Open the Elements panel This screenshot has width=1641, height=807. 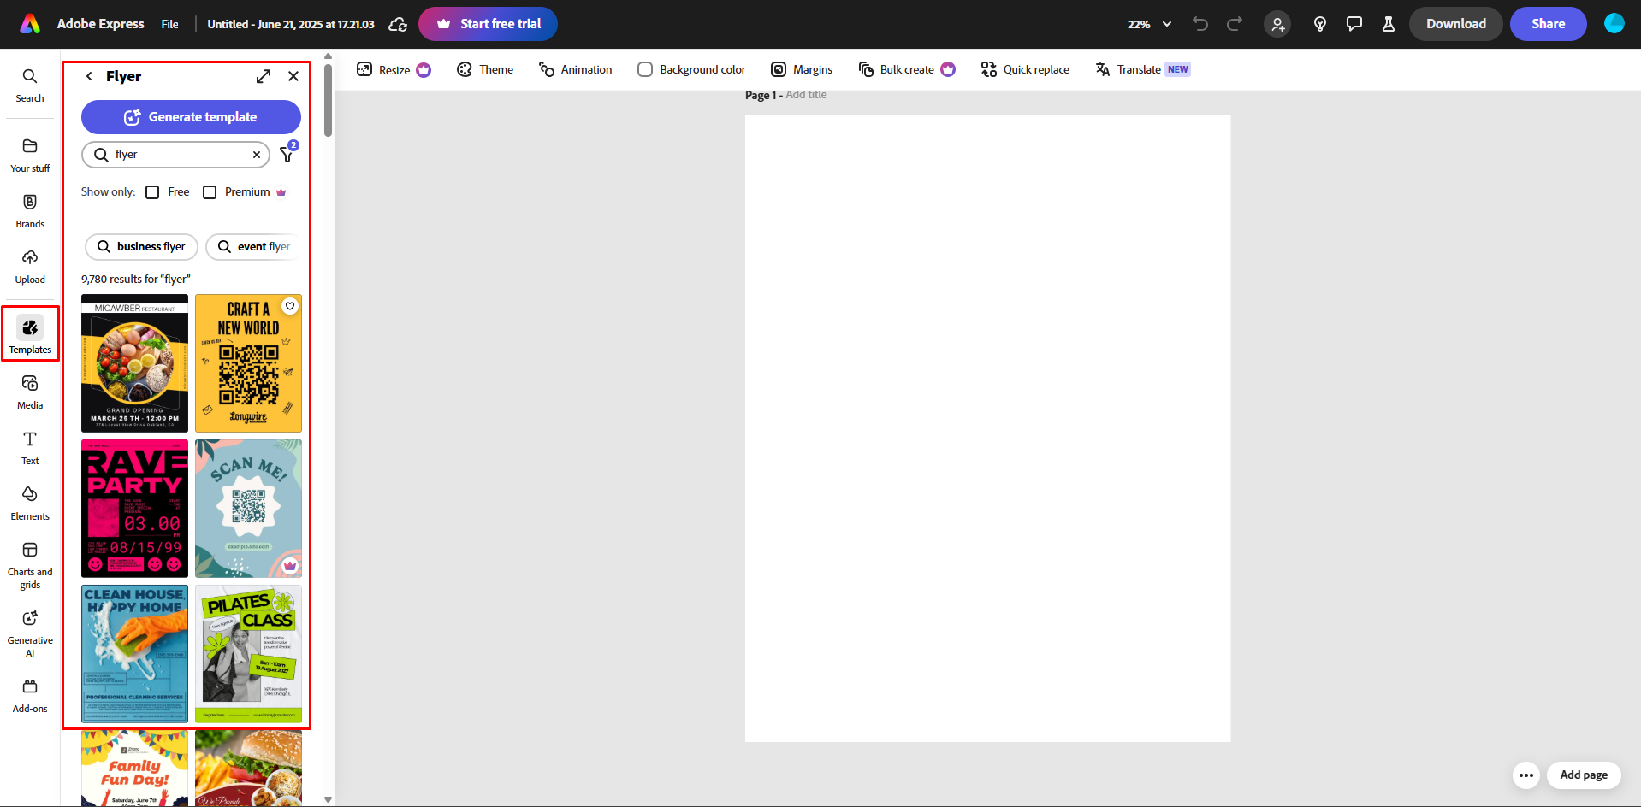pyautogui.click(x=30, y=501)
